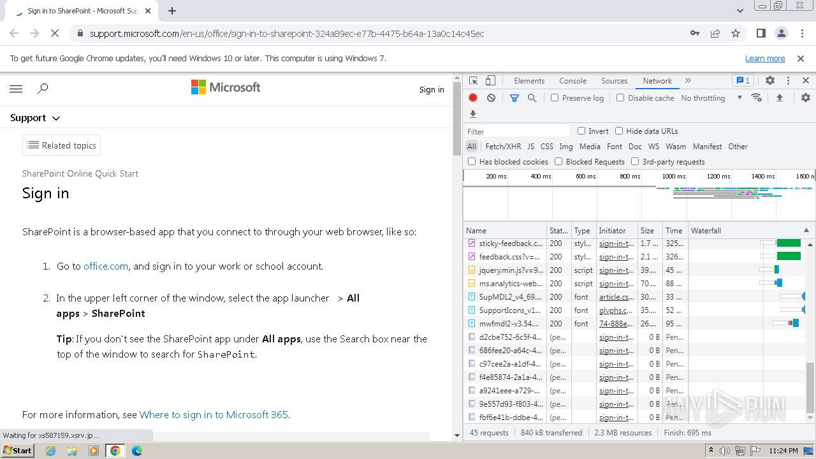Image resolution: width=816 pixels, height=459 pixels.
Task: Enable the Disable cache checkbox
Action: (x=620, y=98)
